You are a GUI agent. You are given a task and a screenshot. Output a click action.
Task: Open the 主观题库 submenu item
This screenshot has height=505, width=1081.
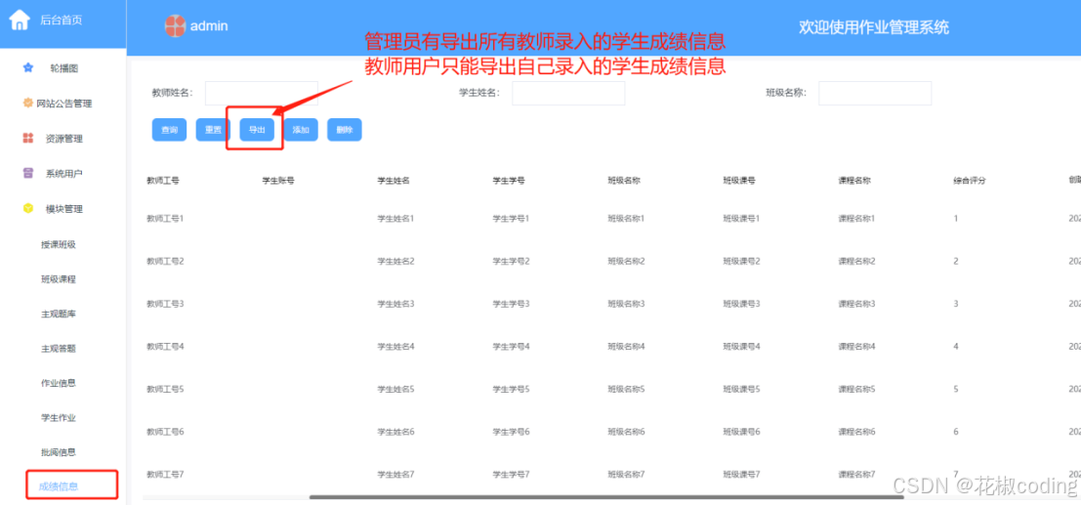pos(59,314)
